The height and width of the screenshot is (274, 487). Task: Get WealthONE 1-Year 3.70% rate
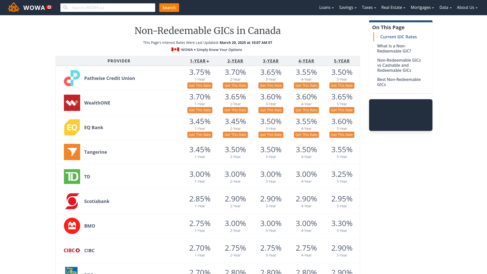coord(200,110)
